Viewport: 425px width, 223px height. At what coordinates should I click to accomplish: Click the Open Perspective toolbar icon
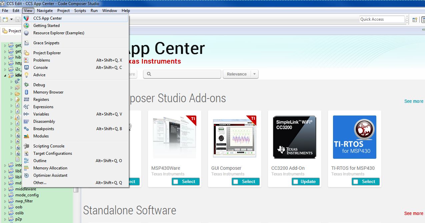(415, 20)
